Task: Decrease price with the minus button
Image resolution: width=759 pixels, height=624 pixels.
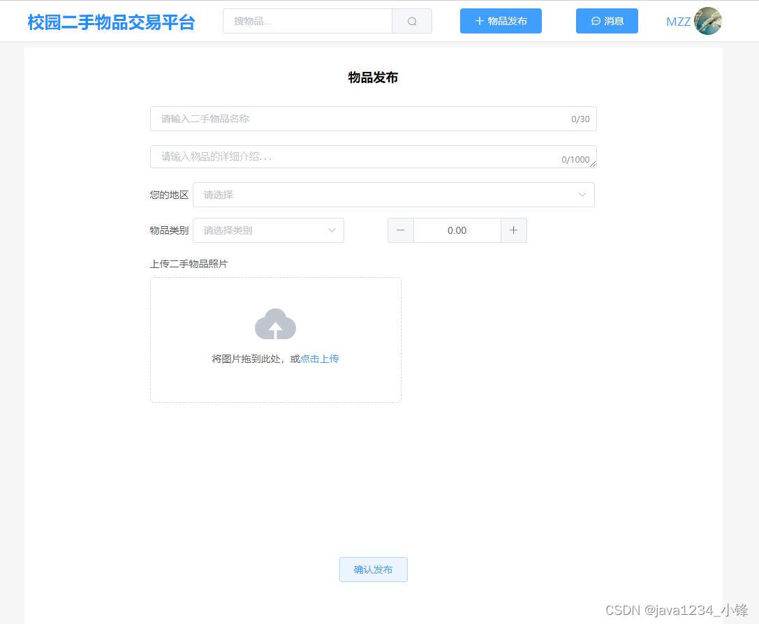Action: (x=401, y=230)
